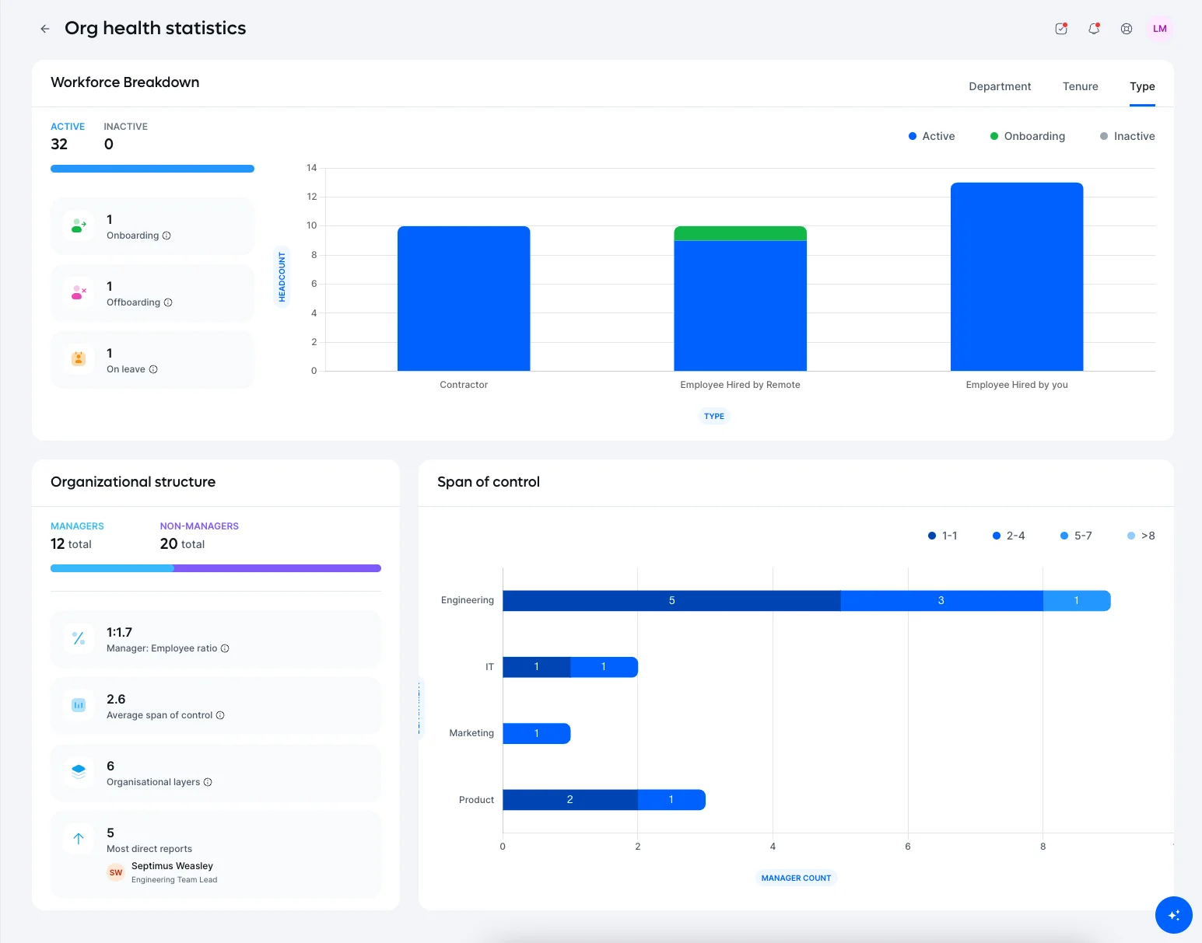Open the notifications bell
The width and height of the screenshot is (1202, 943).
pyautogui.click(x=1094, y=29)
